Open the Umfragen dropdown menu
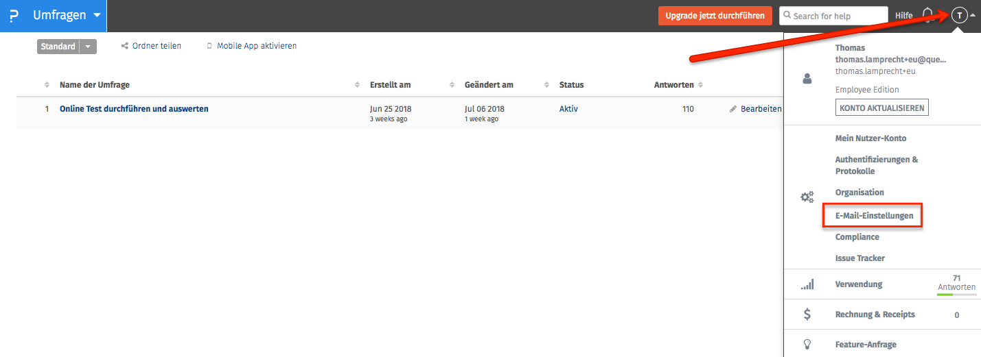The height and width of the screenshot is (357, 981). (x=97, y=15)
